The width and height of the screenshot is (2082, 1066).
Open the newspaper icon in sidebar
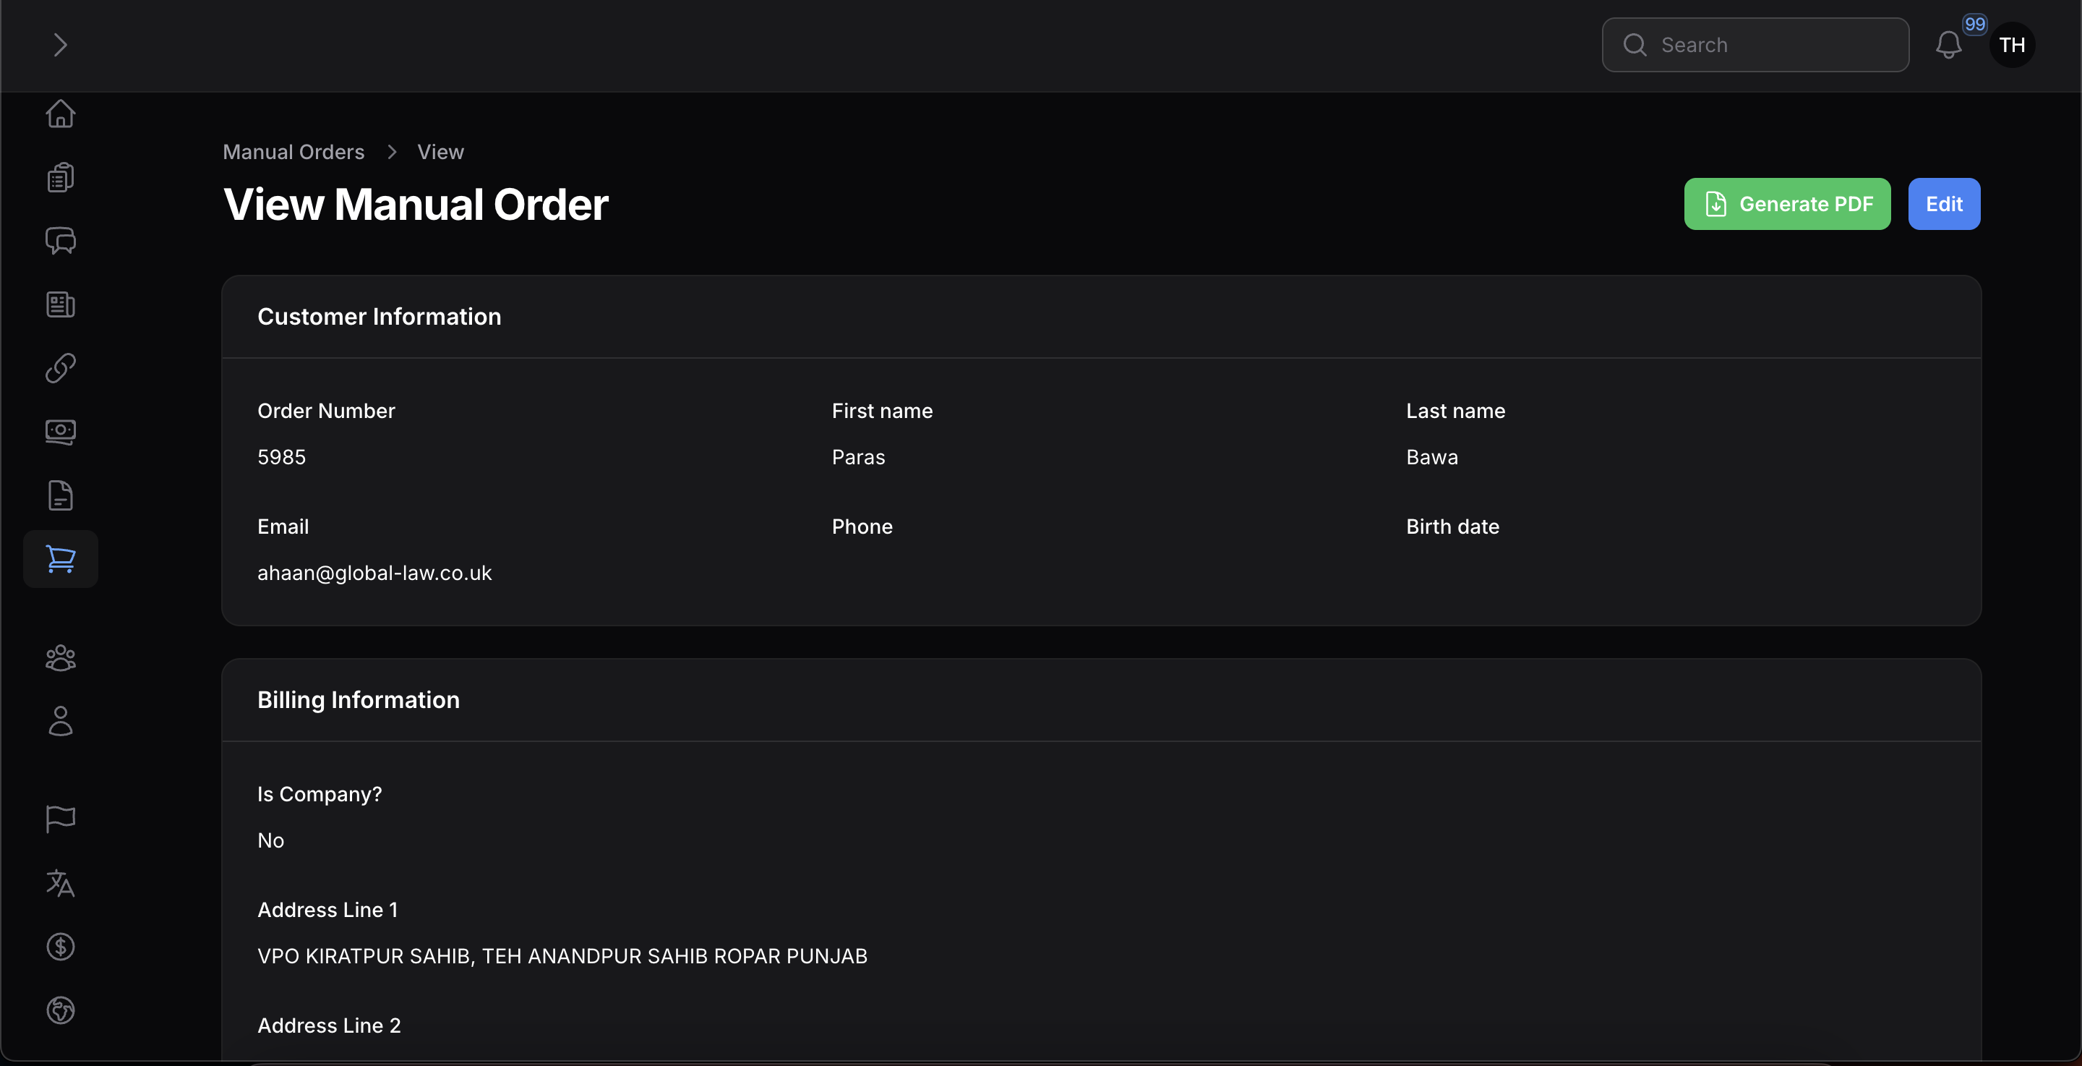tap(61, 304)
